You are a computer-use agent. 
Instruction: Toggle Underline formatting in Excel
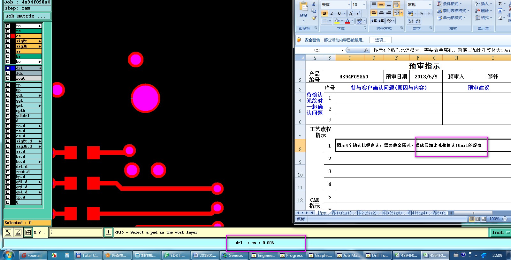339,13
